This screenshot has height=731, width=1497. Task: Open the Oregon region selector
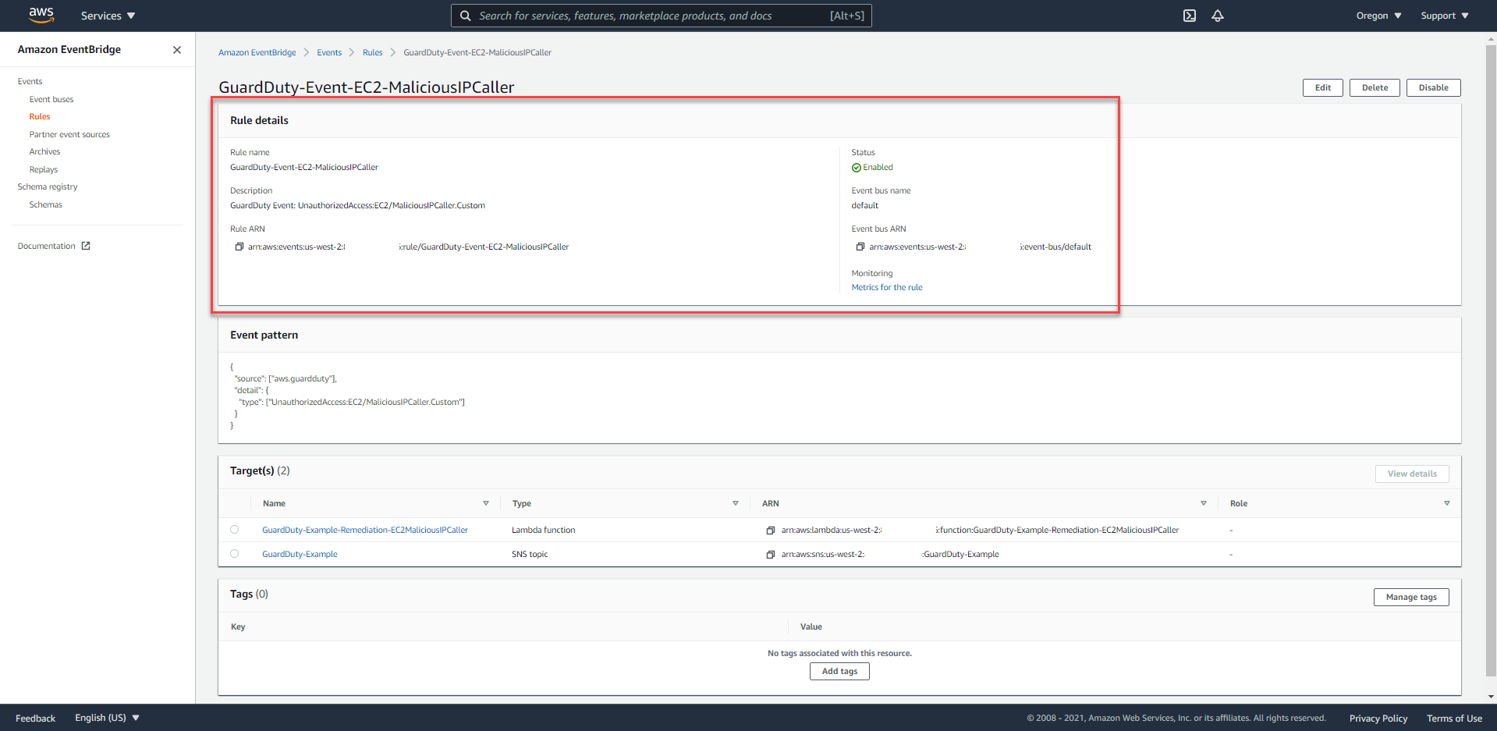(x=1378, y=16)
